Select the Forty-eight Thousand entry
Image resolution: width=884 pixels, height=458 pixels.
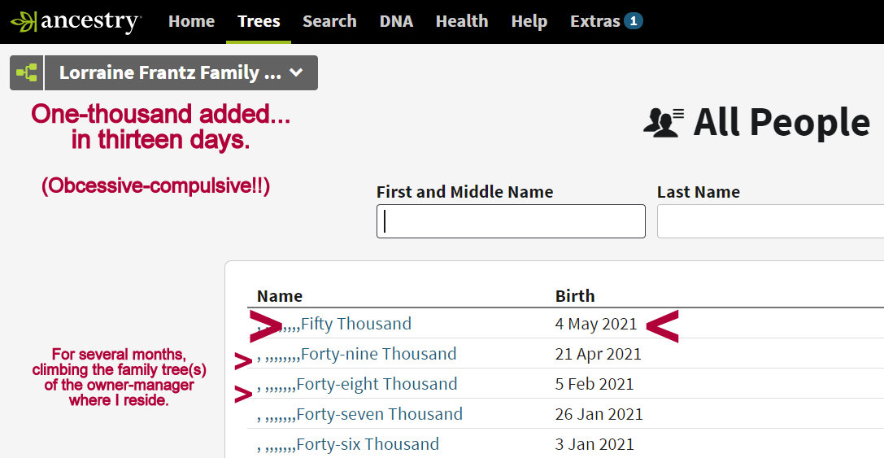(377, 384)
